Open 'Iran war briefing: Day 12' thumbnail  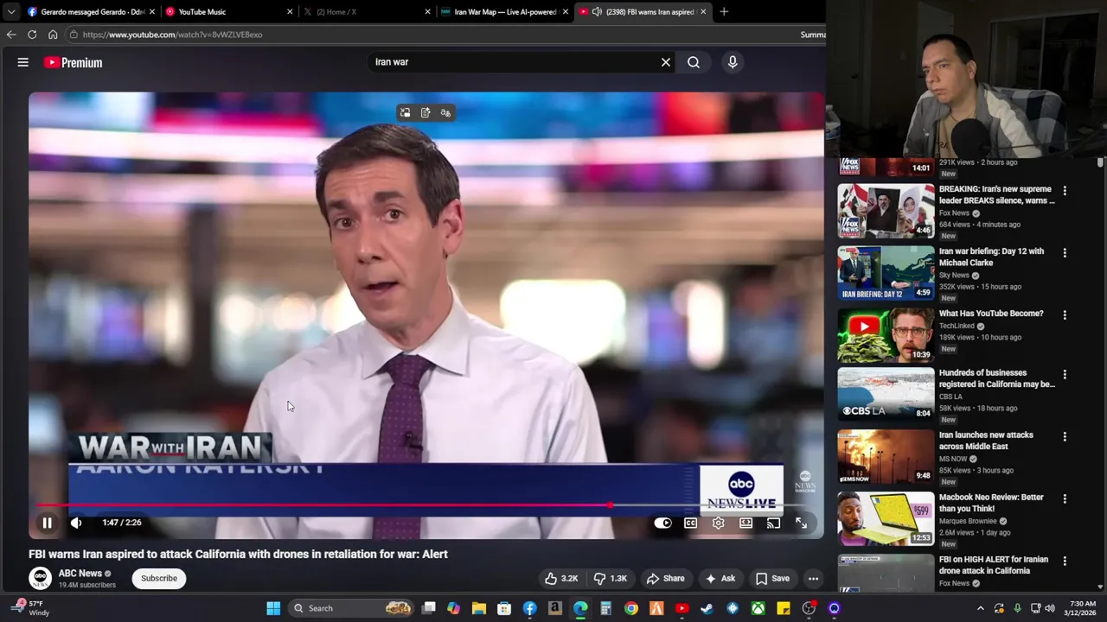pos(886,272)
